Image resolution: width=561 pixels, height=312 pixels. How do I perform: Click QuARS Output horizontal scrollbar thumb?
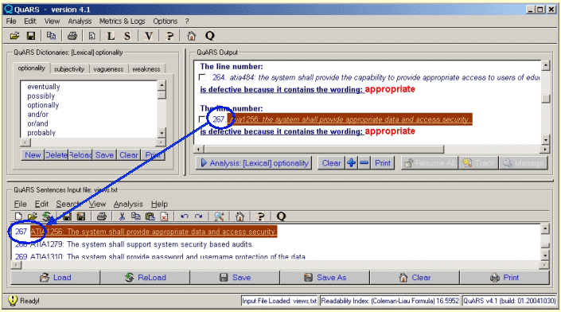324,149
